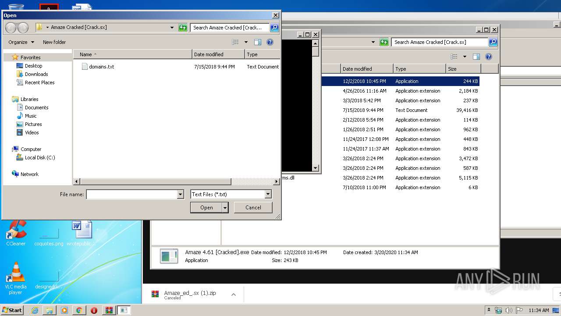561x316 pixels.
Task: Select the row dated 4/26/2016 11:16 AM
Action: [x=401, y=91]
